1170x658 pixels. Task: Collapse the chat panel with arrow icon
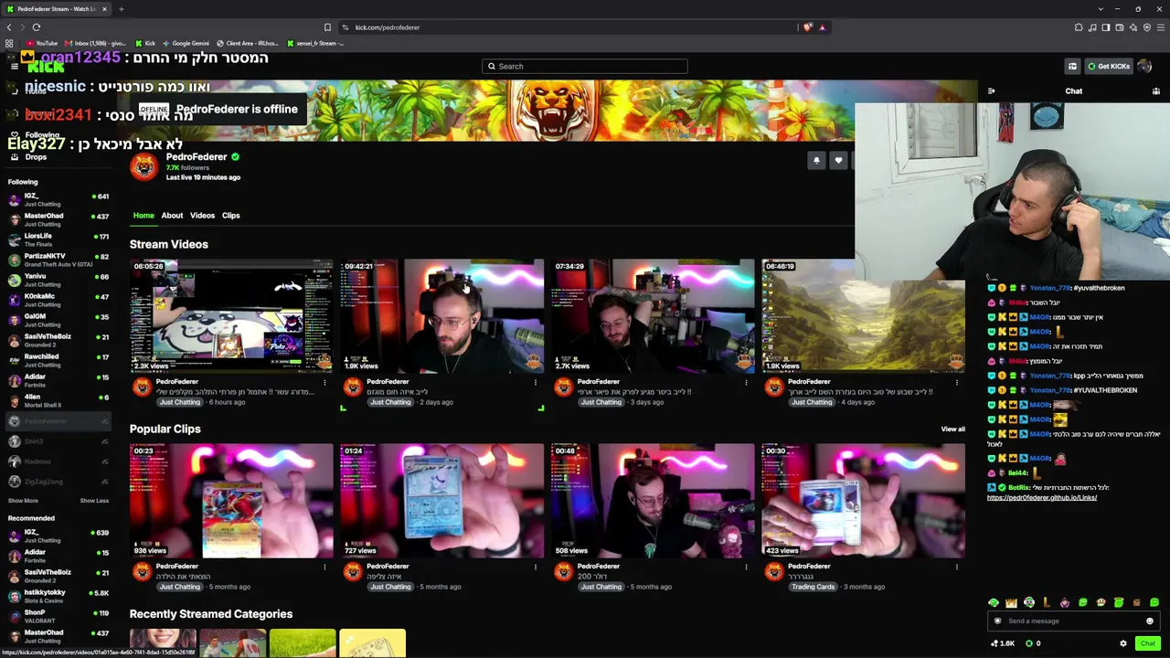click(991, 91)
